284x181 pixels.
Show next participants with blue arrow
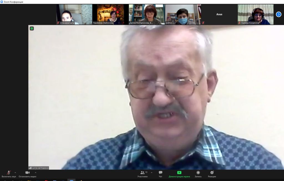click(279, 14)
